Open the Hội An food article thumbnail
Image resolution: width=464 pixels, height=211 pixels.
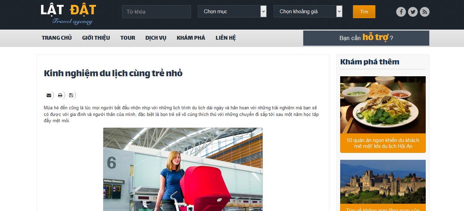[x=383, y=105]
